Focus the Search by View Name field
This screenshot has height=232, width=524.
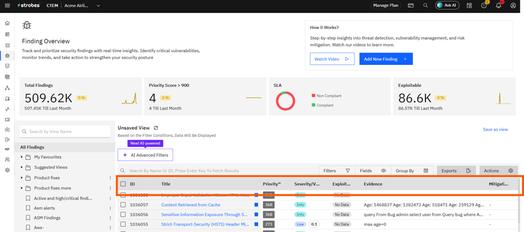pyautogui.click(x=65, y=132)
